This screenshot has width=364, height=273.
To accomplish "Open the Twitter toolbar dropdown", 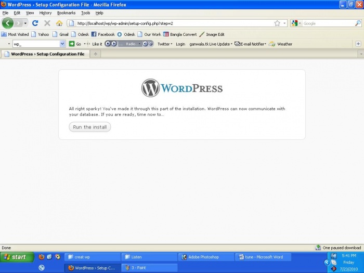I will [165, 44].
